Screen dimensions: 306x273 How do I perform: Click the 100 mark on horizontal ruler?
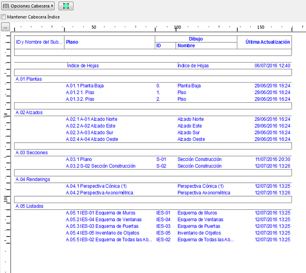coord(177,27)
